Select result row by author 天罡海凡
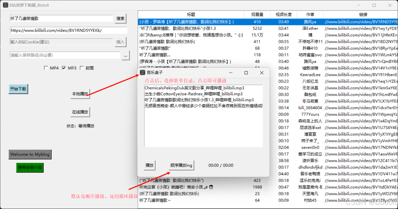The image size is (398, 209). (x=268, y=194)
